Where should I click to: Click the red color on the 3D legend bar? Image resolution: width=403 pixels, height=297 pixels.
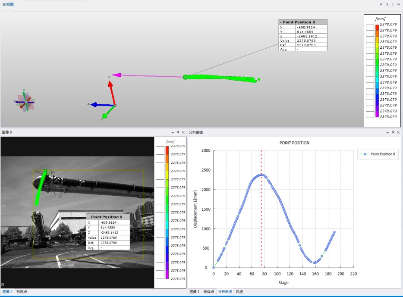(377, 28)
